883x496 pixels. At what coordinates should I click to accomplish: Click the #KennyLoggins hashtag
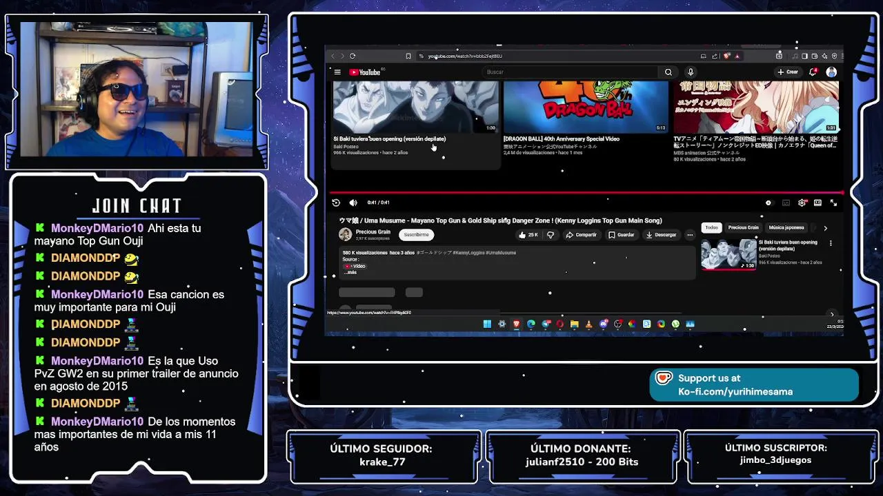coord(468,253)
